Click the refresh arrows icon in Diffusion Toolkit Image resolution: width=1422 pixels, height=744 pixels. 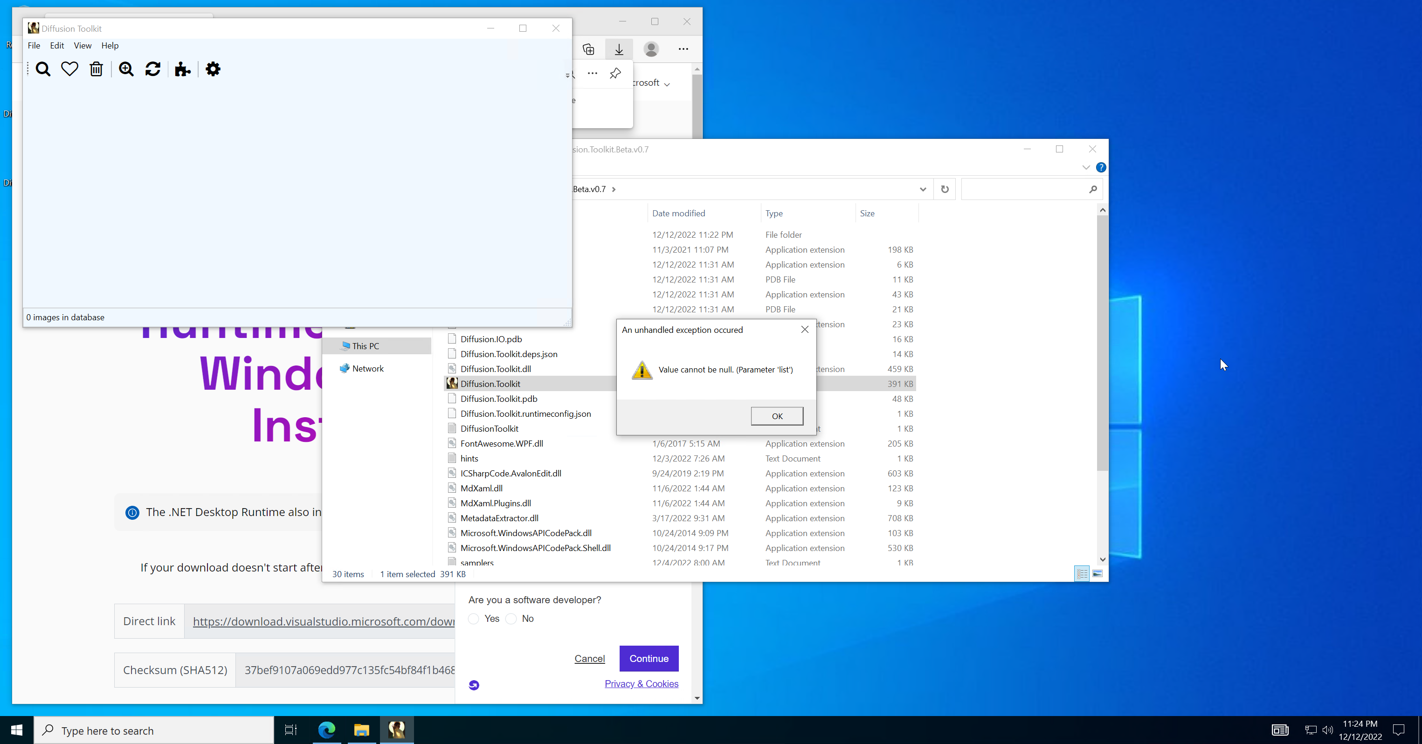coord(153,69)
